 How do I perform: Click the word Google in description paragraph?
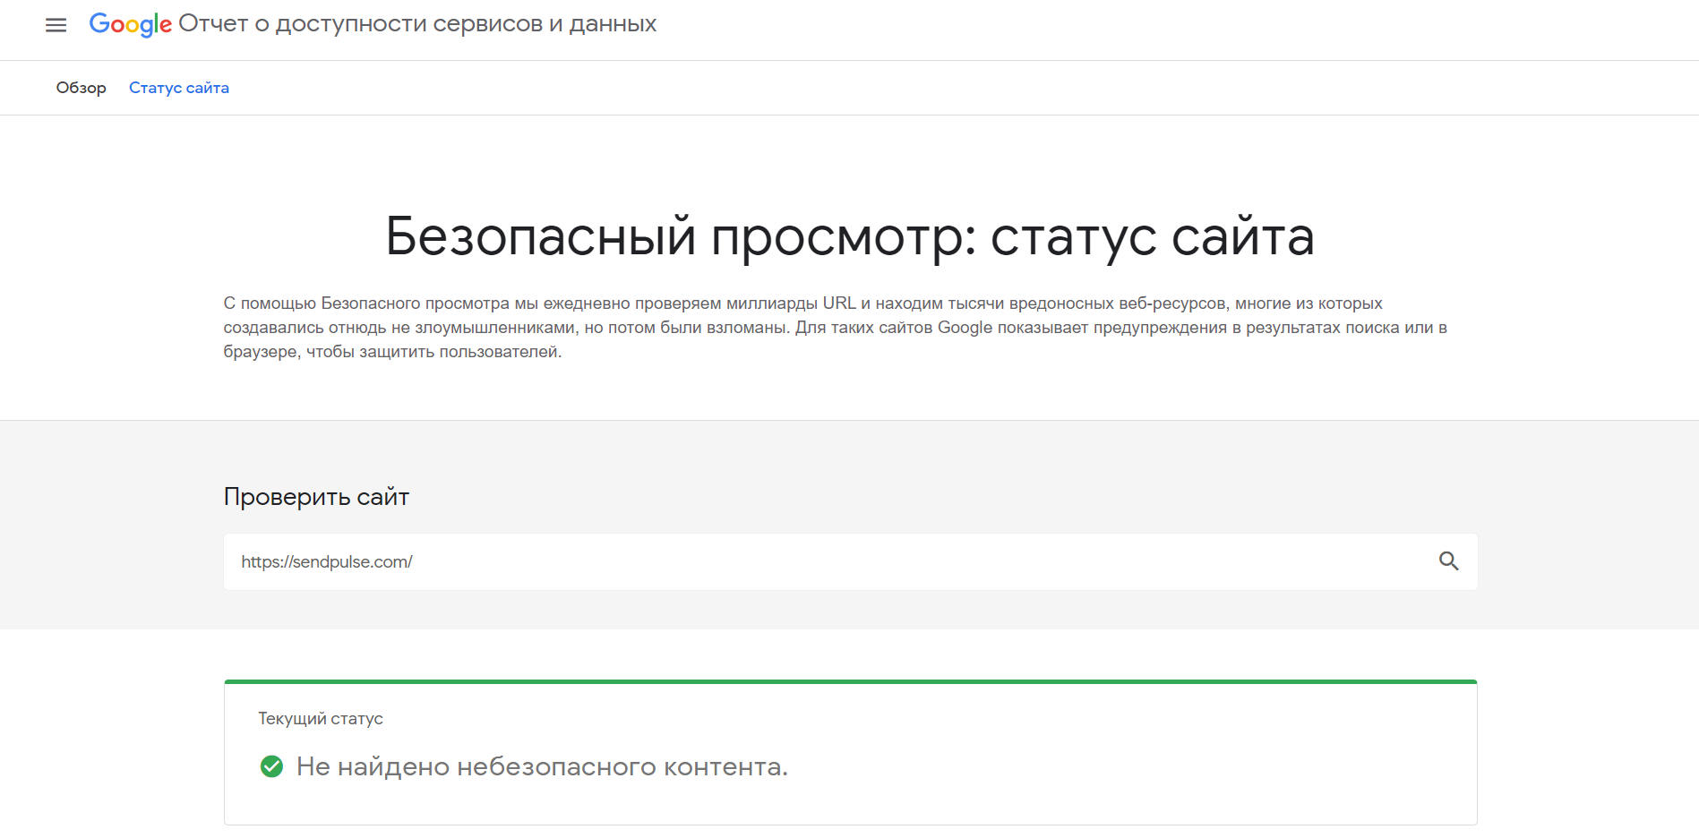point(965,328)
